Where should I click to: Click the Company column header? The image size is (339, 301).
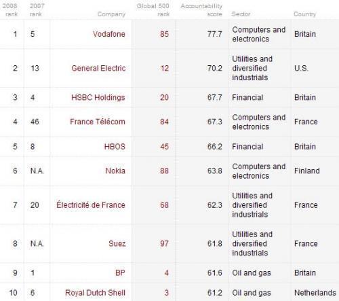tap(111, 14)
